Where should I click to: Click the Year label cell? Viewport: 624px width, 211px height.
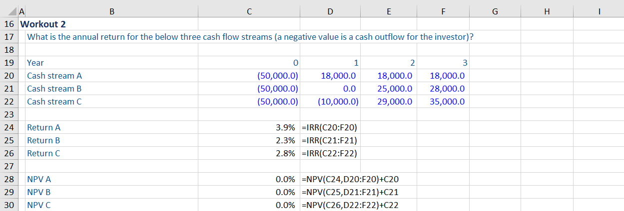[35, 63]
